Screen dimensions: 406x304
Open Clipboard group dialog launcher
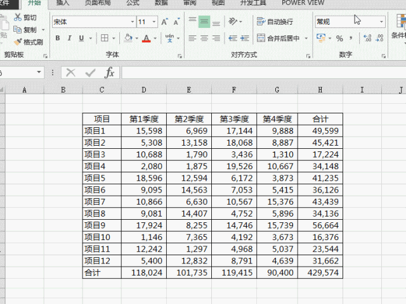pyautogui.click(x=46, y=56)
